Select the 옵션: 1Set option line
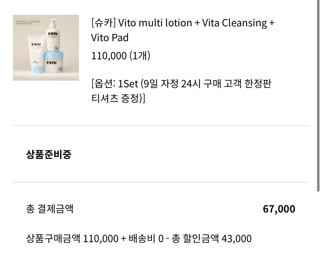 [114, 83]
